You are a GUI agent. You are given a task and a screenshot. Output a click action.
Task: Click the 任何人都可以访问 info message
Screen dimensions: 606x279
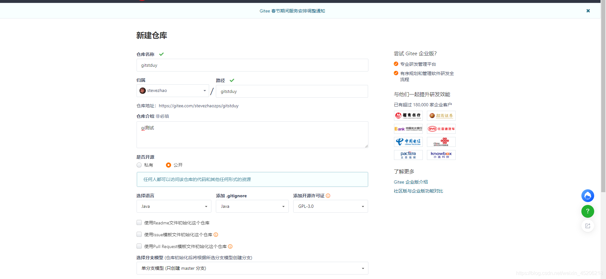coord(252,179)
